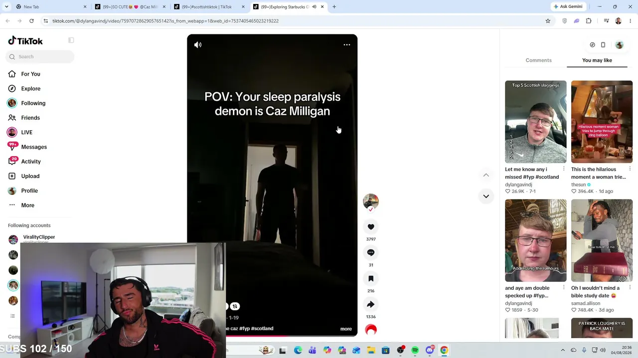Switch to the Comments tab
Image resolution: width=638 pixels, height=358 pixels.
click(538, 60)
